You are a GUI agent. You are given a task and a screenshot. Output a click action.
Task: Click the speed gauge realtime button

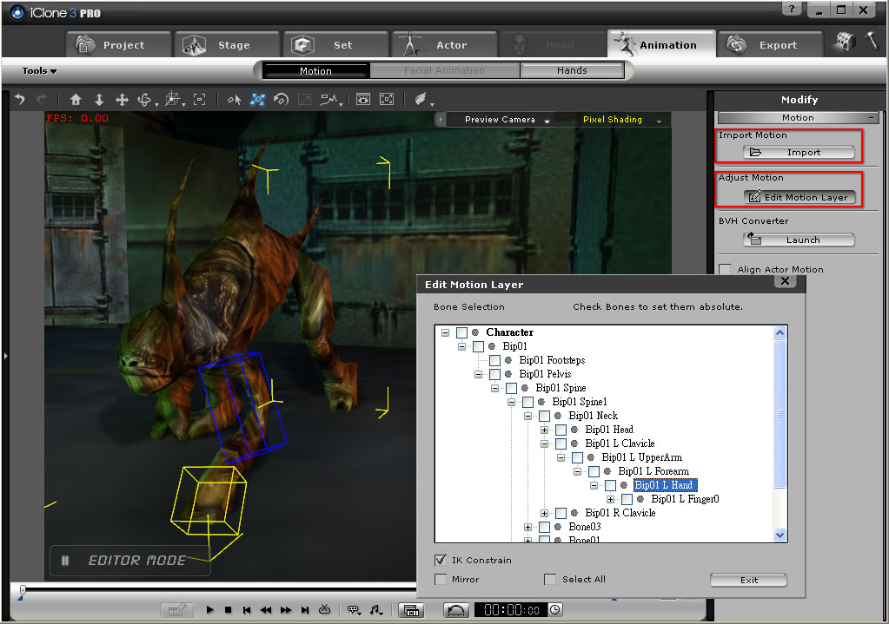tap(456, 610)
